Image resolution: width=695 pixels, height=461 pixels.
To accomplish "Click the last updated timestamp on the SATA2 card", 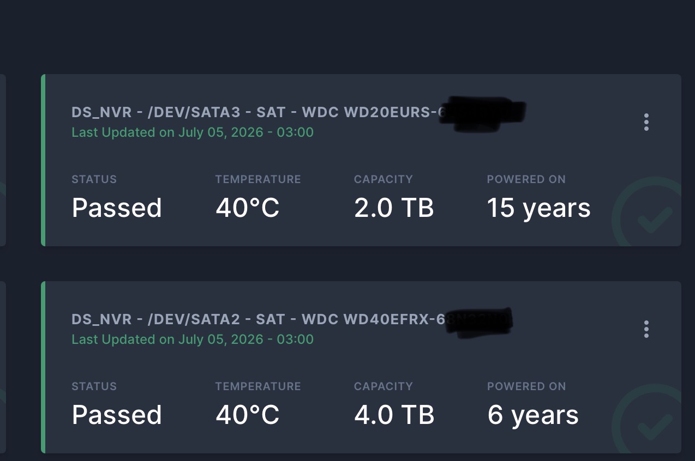I will coord(193,339).
